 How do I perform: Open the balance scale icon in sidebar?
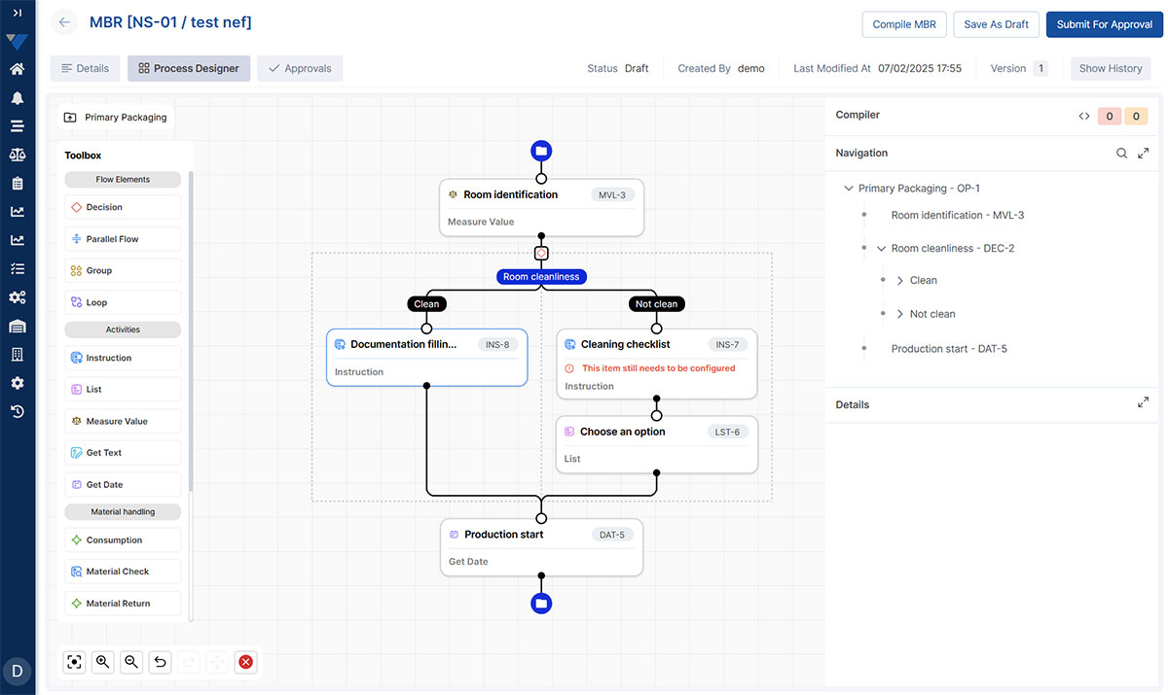(x=17, y=155)
